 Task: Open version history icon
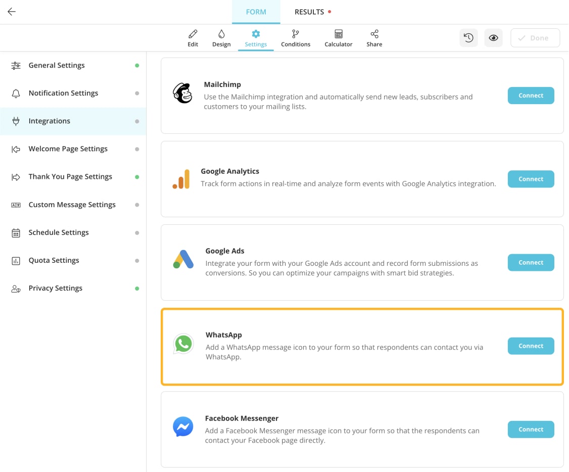468,37
